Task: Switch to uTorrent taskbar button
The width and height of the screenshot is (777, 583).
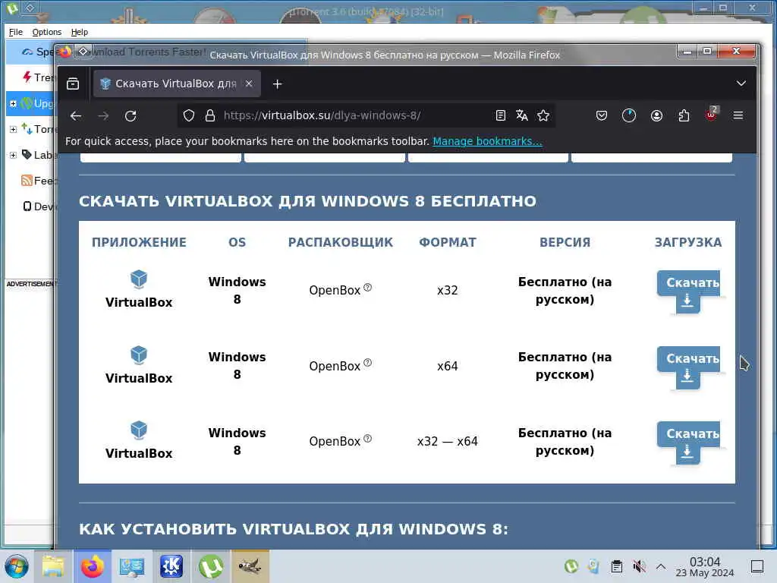Action: pyautogui.click(x=211, y=566)
